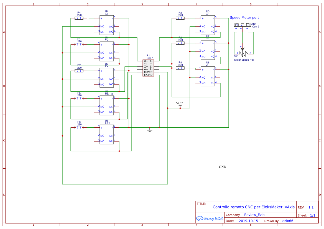Select the U2 Y- relay symbol

208,50
